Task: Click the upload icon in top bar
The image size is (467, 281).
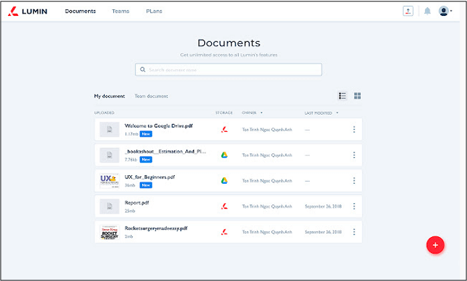Action: tap(408, 11)
